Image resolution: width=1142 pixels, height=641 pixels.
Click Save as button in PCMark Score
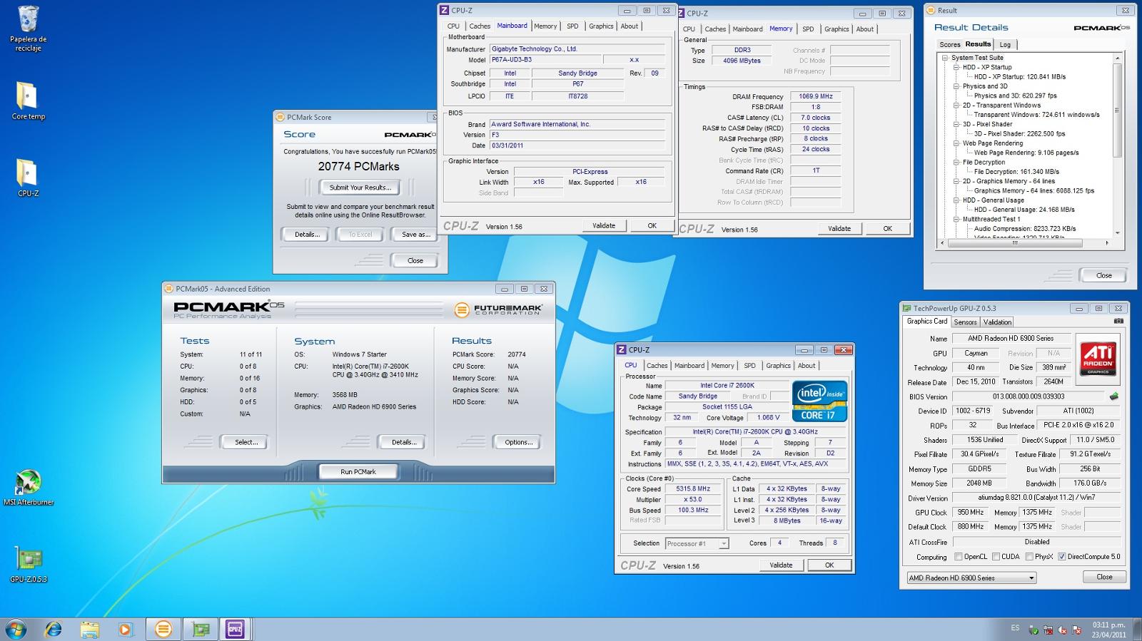pos(415,234)
